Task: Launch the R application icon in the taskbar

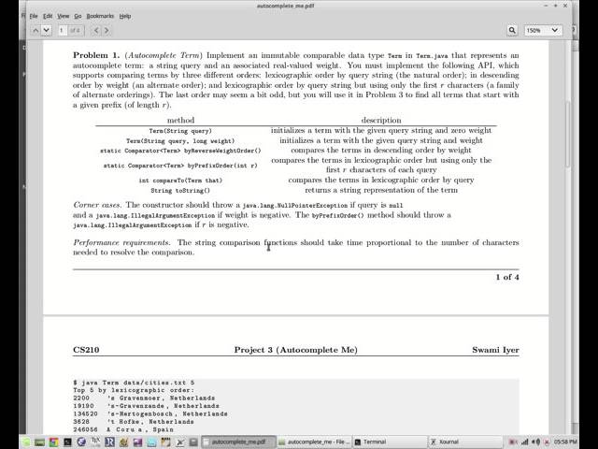Action: 109,442
